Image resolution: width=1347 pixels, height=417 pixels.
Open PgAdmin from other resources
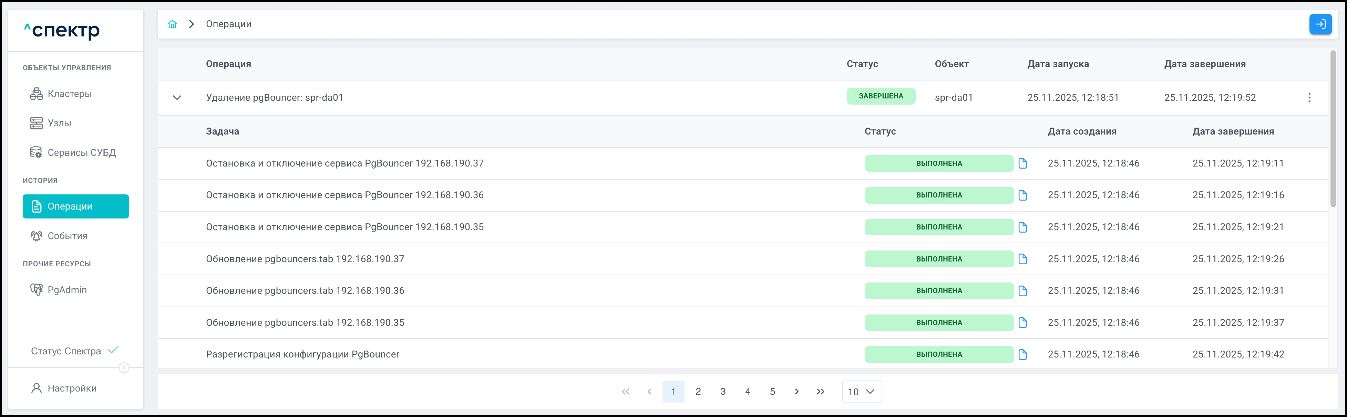[67, 290]
